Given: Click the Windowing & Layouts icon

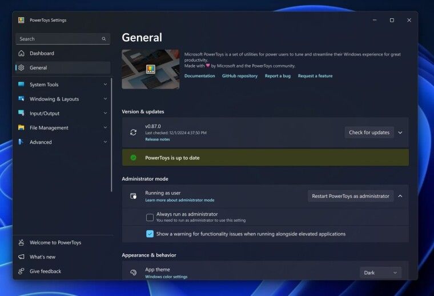Looking at the screenshot, I should (21, 99).
